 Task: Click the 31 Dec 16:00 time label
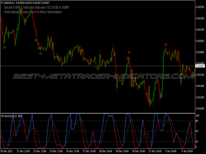point(155,151)
